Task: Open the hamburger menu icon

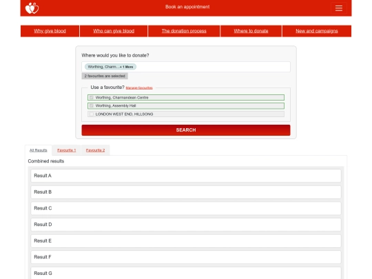Action: coord(338,8)
